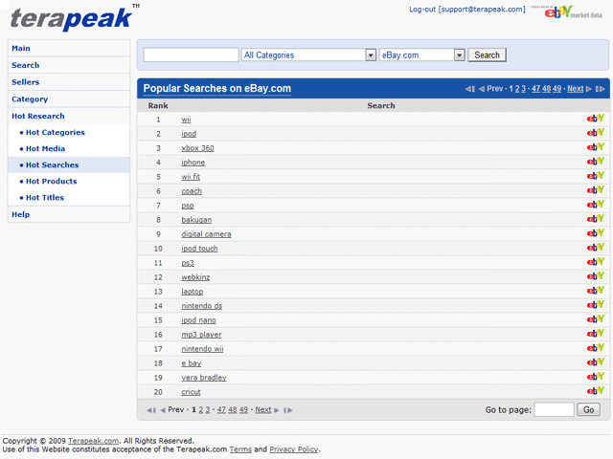Open the eBay icon beside bakugan
This screenshot has height=459, width=613.
click(x=596, y=219)
